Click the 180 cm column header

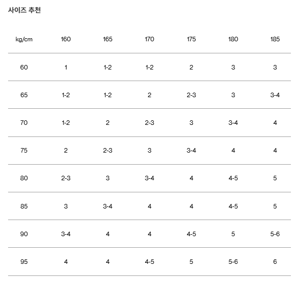point(233,39)
